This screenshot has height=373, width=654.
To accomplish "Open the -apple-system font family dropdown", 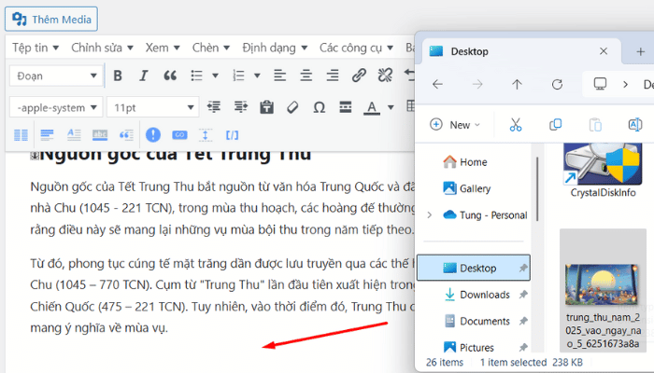I will coord(56,107).
